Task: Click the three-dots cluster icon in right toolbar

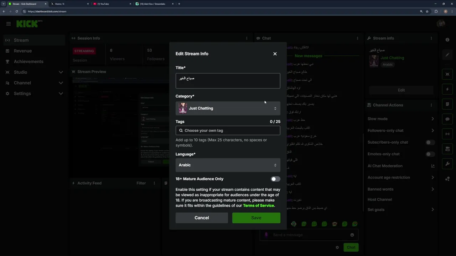Action: 447,179
